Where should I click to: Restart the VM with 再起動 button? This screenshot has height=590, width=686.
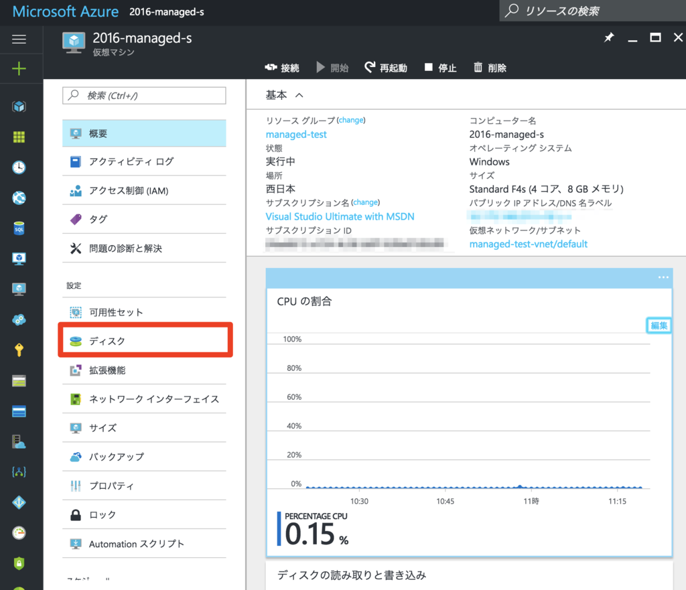[386, 68]
